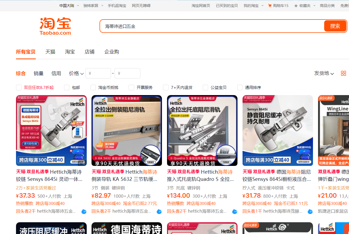349x234 pixels.
Task: Open Wangwang chat for the ¥37.33 item shop
Action: (x=84, y=212)
